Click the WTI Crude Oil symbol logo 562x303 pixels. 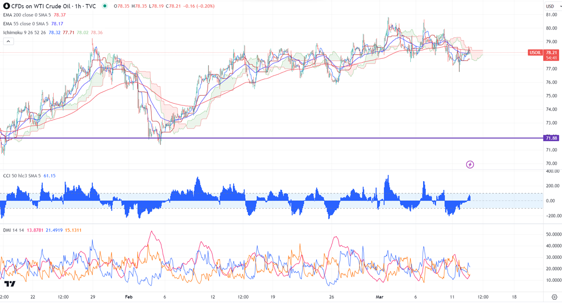click(x=7, y=6)
